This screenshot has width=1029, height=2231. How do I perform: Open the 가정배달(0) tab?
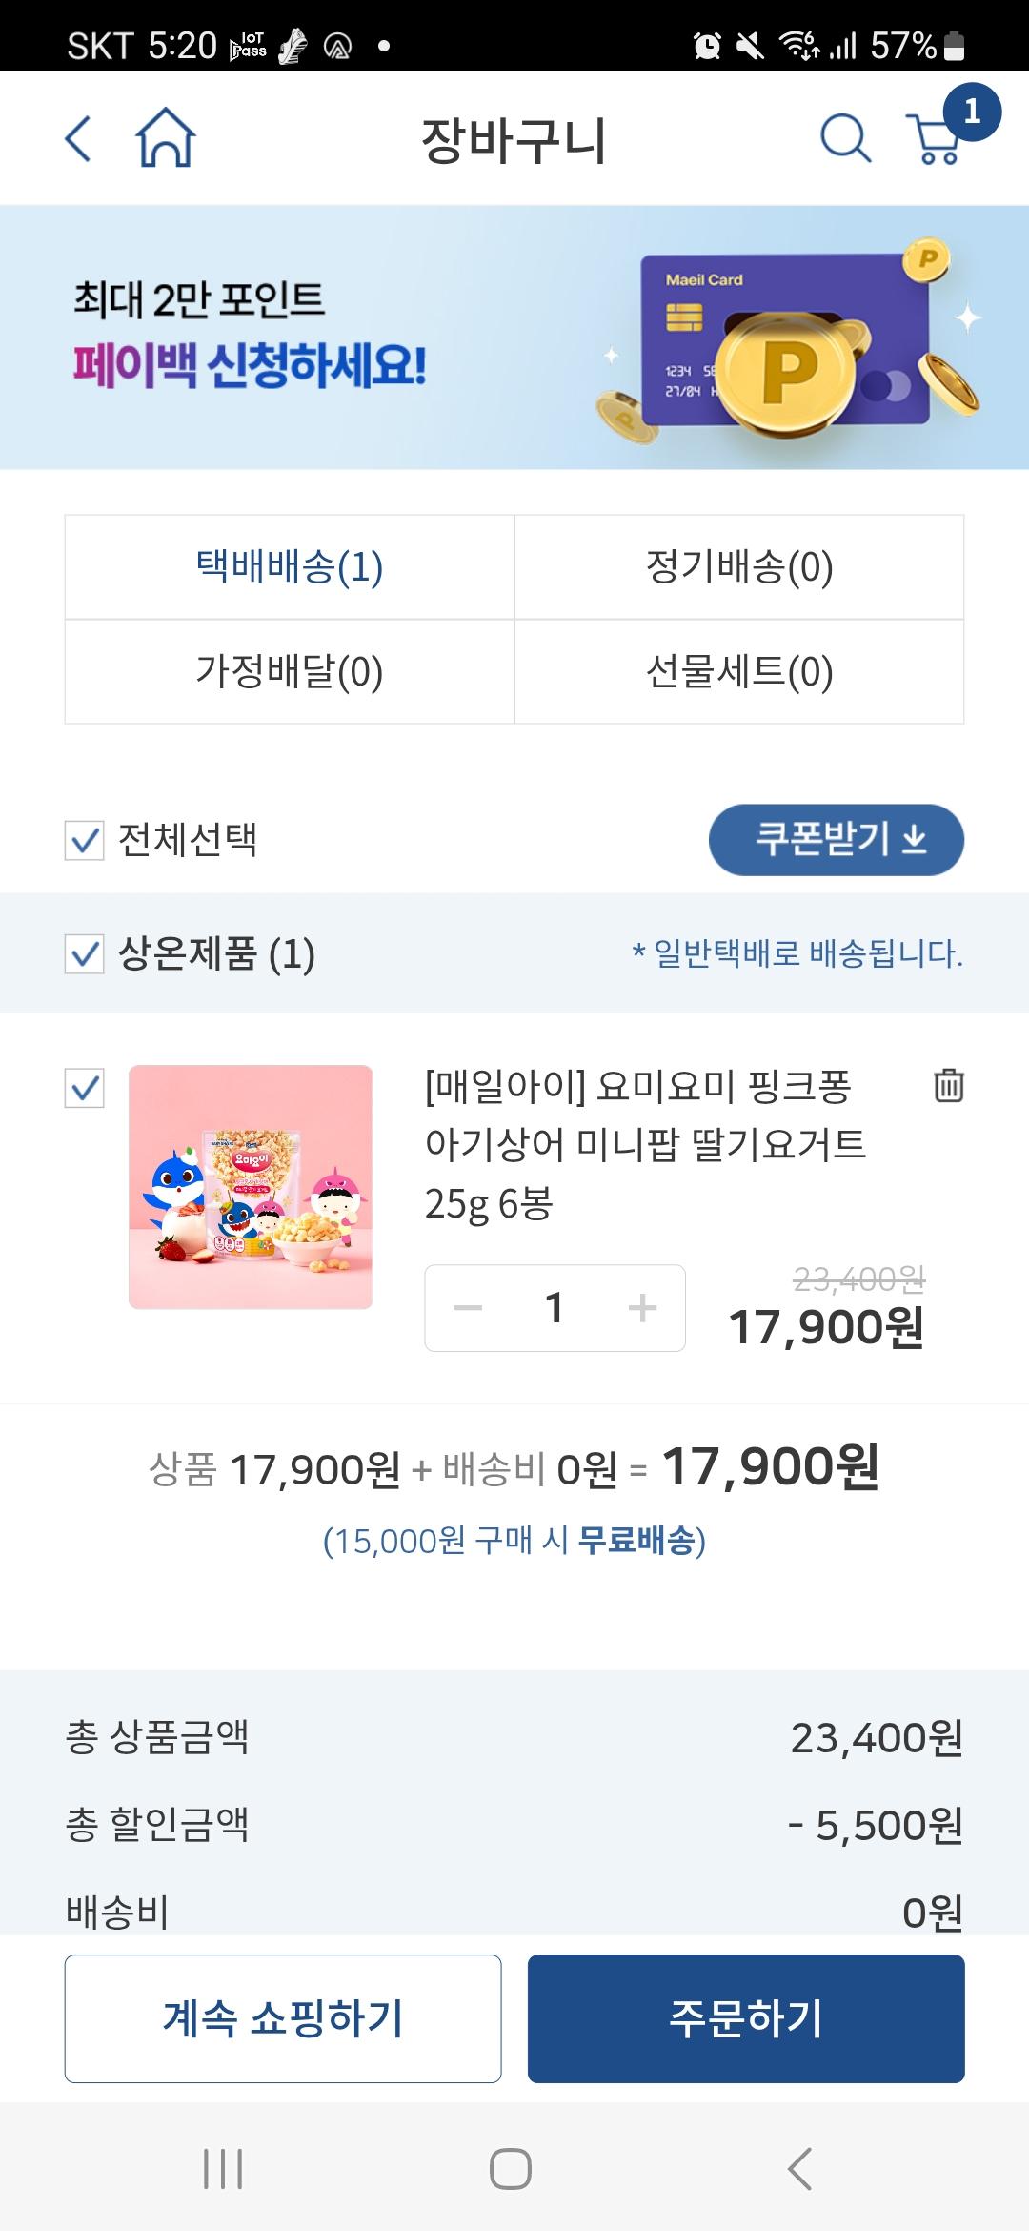290,672
